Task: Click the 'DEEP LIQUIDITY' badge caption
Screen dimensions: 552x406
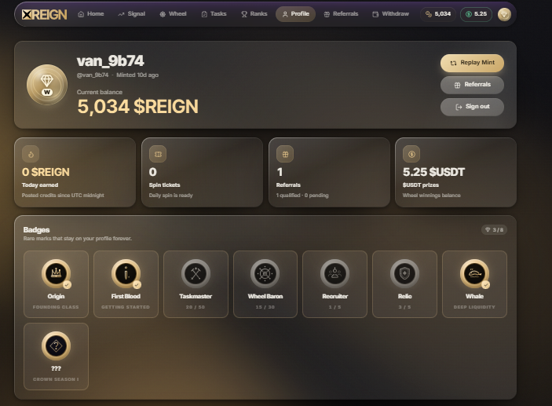Action: 474,307
